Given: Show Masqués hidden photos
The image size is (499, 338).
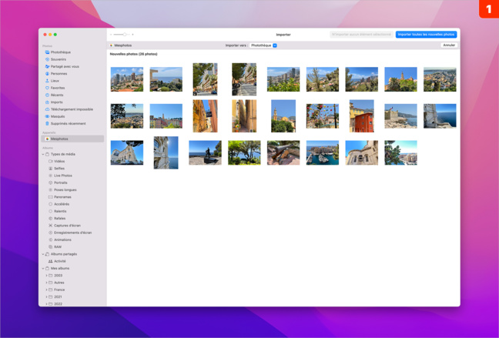Looking at the screenshot, I should [58, 116].
